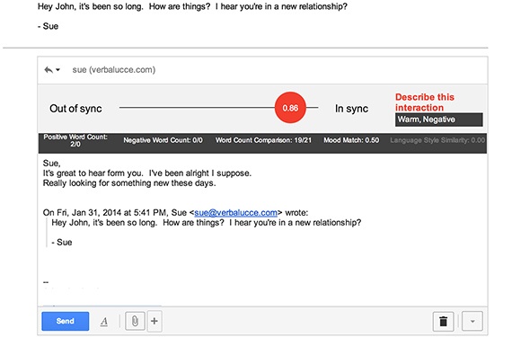Select the Word Count Comparison stat
Viewport: 512px width, 337px height.
(263, 140)
